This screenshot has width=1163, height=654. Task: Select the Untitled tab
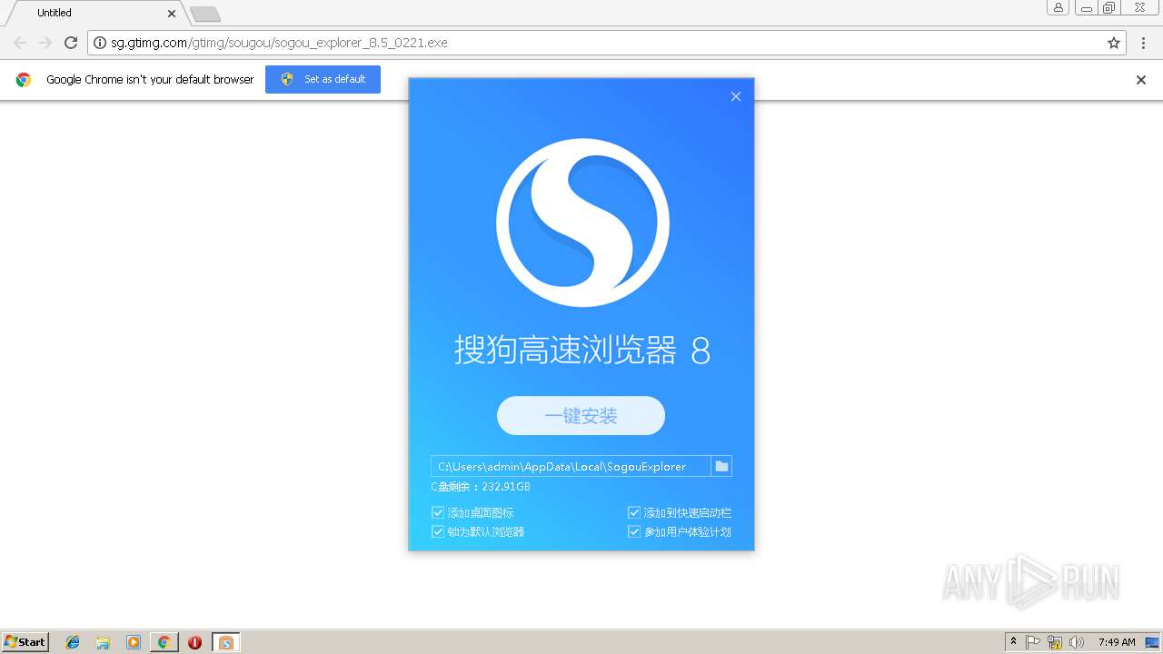[94, 13]
